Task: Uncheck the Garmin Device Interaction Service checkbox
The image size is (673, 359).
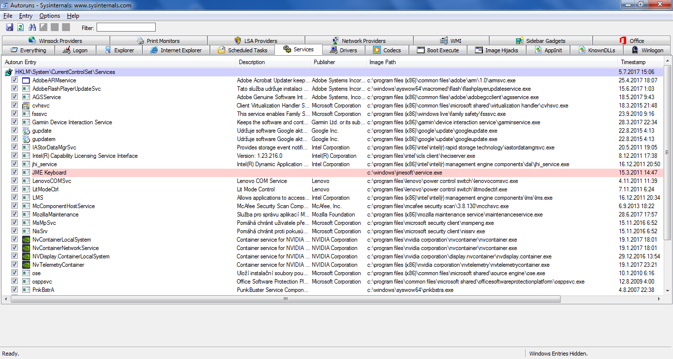Action: coord(15,122)
